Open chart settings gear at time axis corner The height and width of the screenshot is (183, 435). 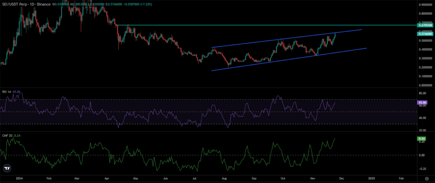(x=427, y=178)
